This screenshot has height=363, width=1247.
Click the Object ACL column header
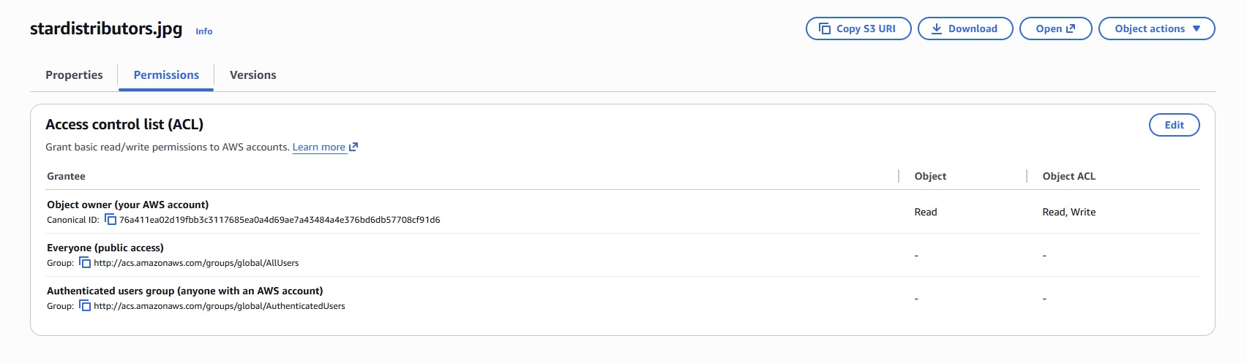click(x=1068, y=176)
